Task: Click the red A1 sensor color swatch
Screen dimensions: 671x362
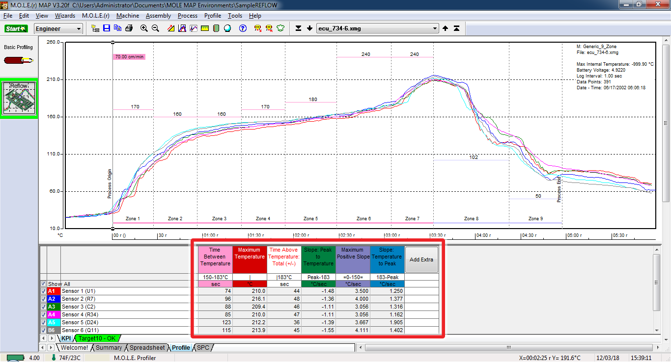Action: pyautogui.click(x=54, y=291)
